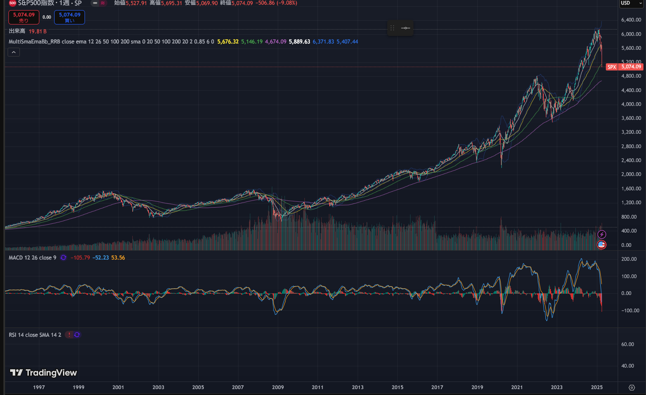Open the USD currency dropdown

[631, 3]
